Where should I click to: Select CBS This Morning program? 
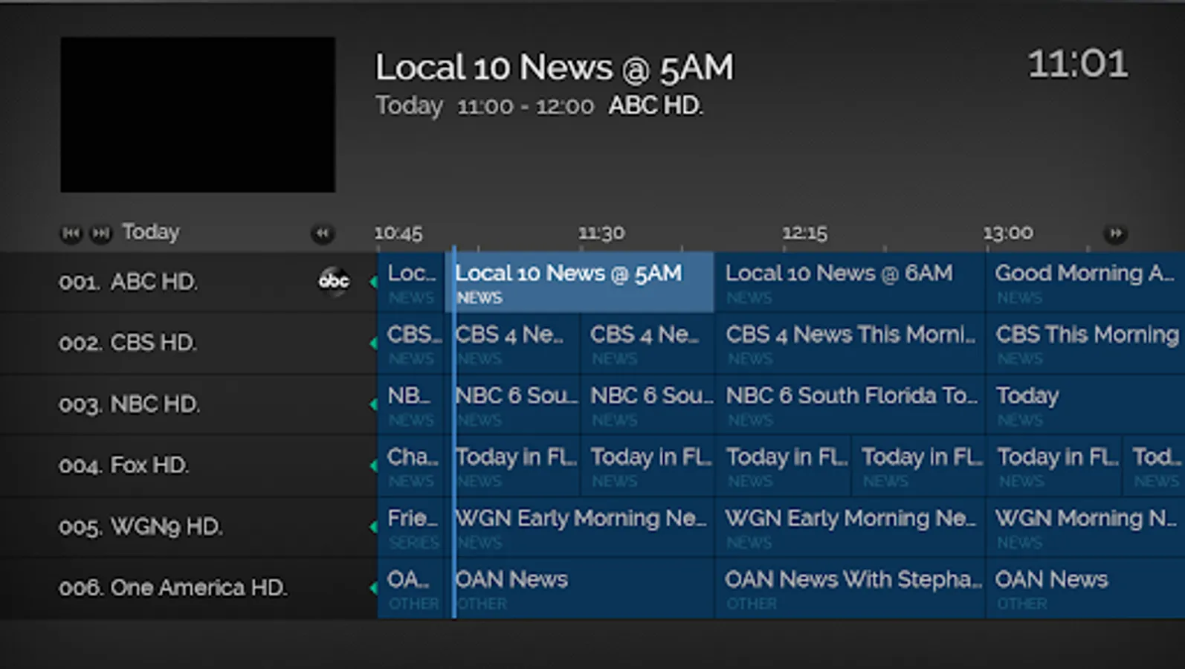click(x=1085, y=343)
